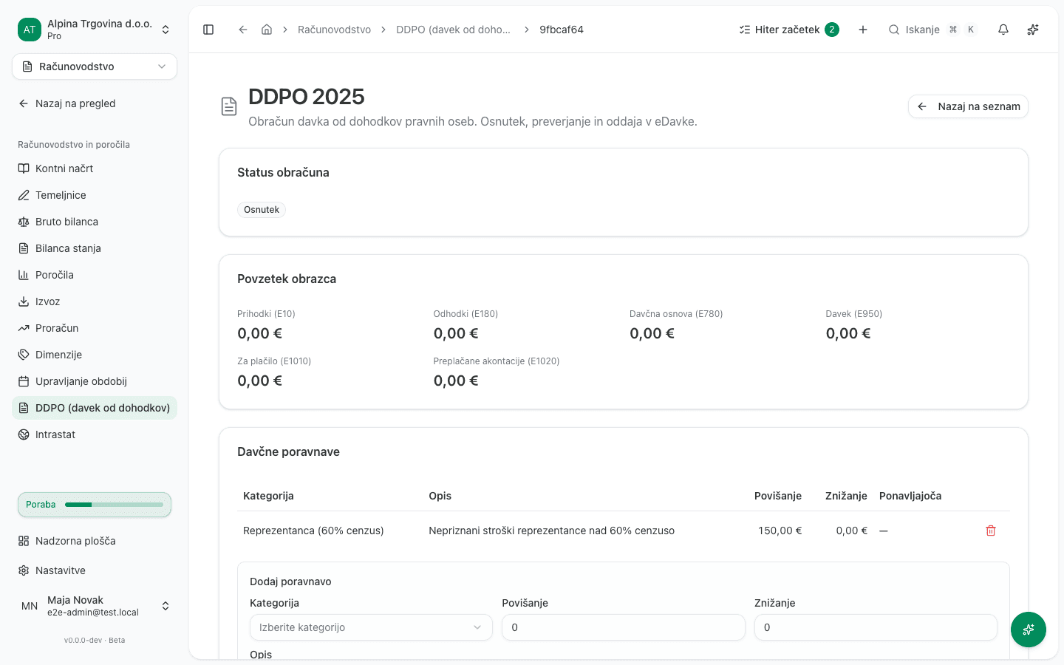Toggle the sidebar panel icon

point(208,30)
